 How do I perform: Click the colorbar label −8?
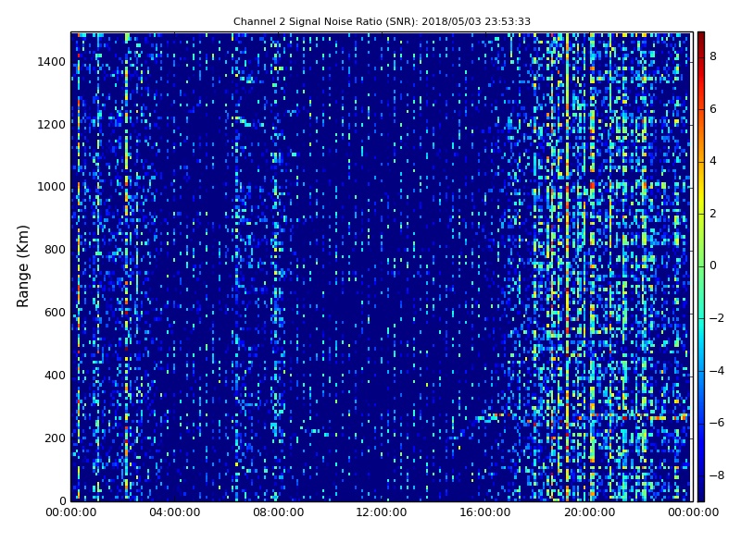[717, 475]
